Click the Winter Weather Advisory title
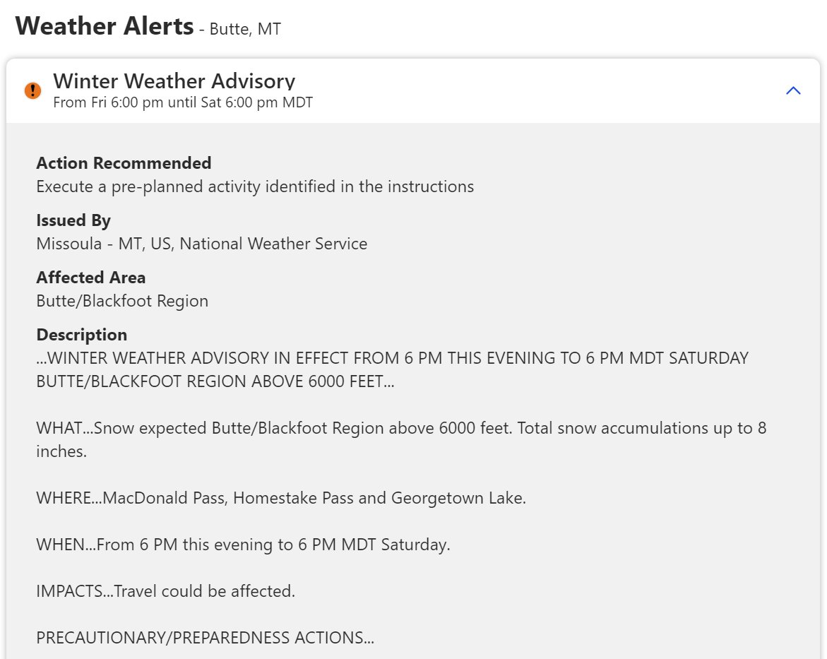Screen dimensions: 827x659 tap(174, 81)
